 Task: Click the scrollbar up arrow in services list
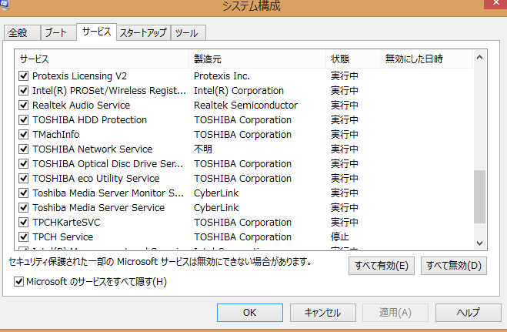[480, 58]
